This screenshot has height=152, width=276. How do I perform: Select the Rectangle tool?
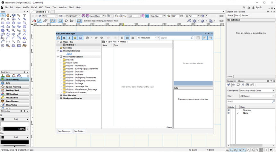tap(3, 23)
